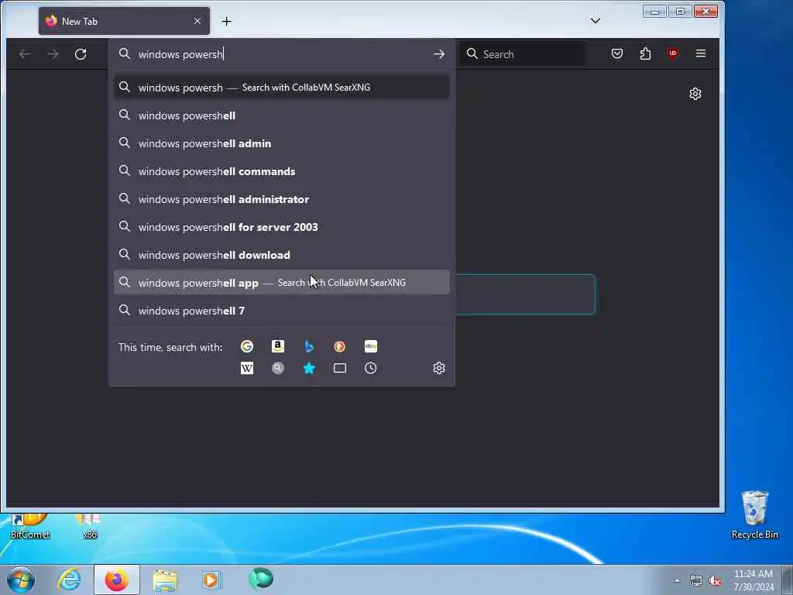The width and height of the screenshot is (793, 595).
Task: Open Windows Explorer from taskbar
Action: 165,580
